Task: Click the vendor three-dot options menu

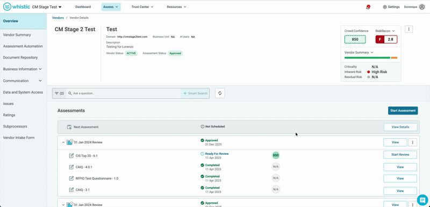Action: point(408,29)
